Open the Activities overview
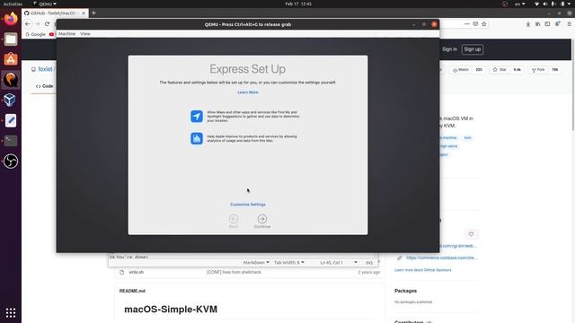The width and height of the screenshot is (575, 323). [x=13, y=4]
